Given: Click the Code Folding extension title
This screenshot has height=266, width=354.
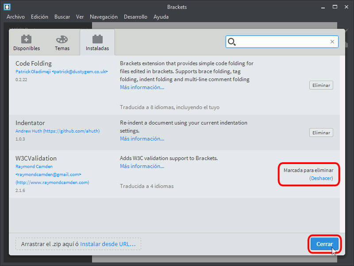Looking at the screenshot, I should pos(34,63).
